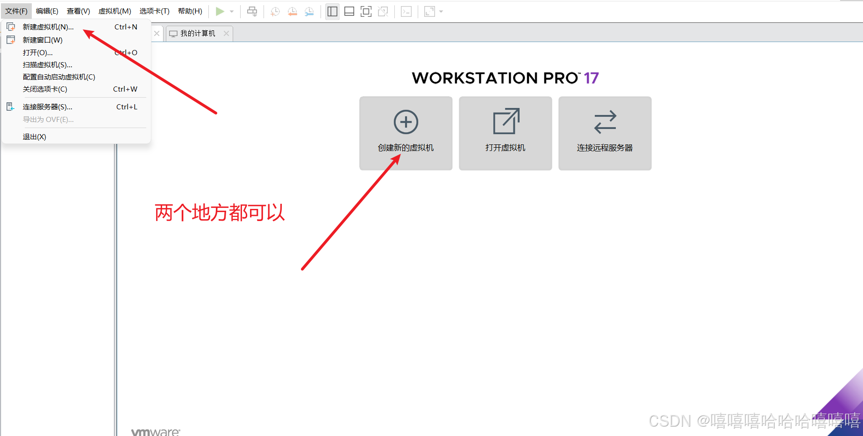This screenshot has width=863, height=436.
Task: Click the stretch guest display icon
Action: [429, 12]
